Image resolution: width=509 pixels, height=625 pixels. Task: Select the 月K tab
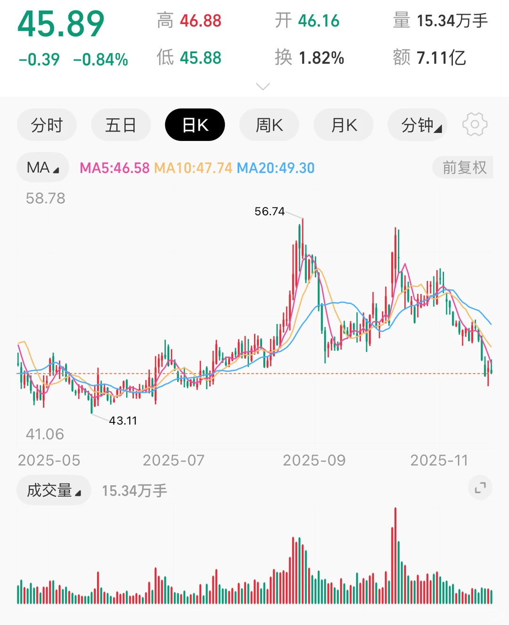coord(343,124)
